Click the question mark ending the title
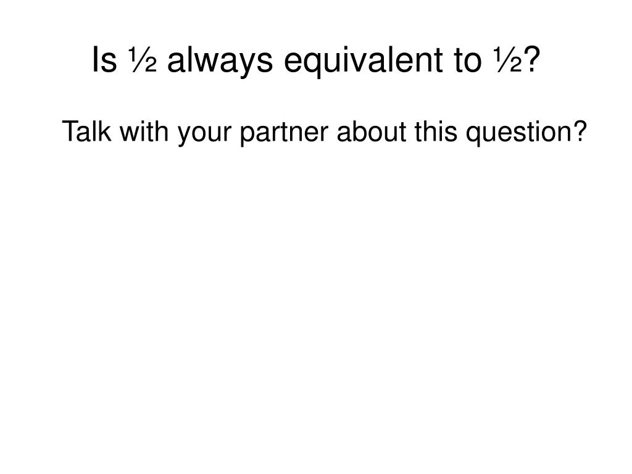Screen dimensions: 632x474 click(x=531, y=59)
